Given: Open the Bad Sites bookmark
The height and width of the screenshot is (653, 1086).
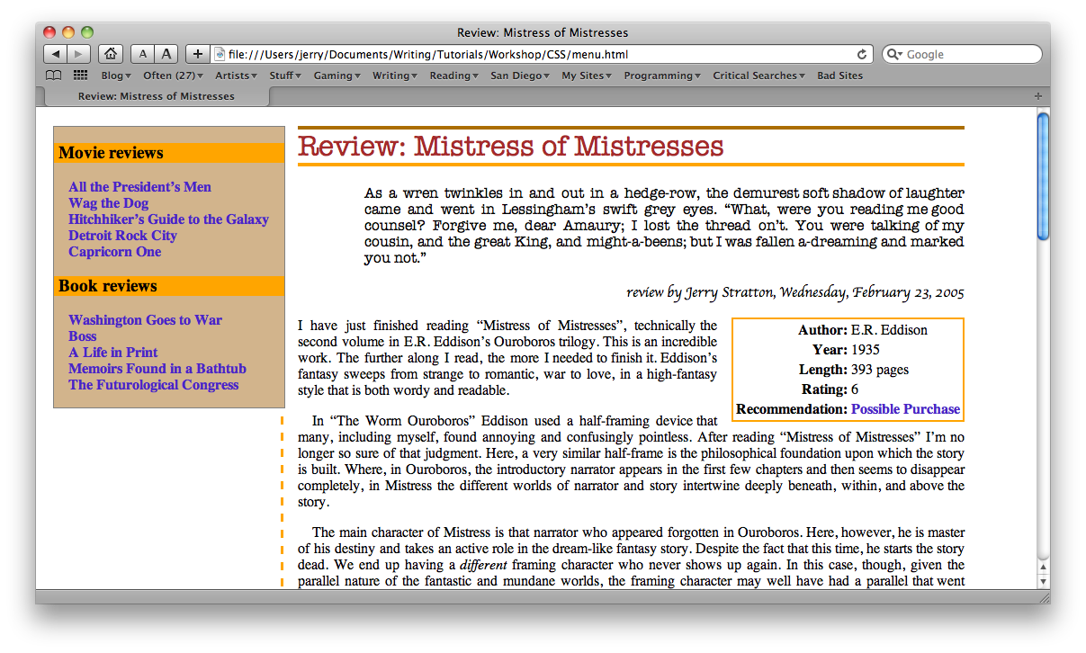Looking at the screenshot, I should pos(839,76).
